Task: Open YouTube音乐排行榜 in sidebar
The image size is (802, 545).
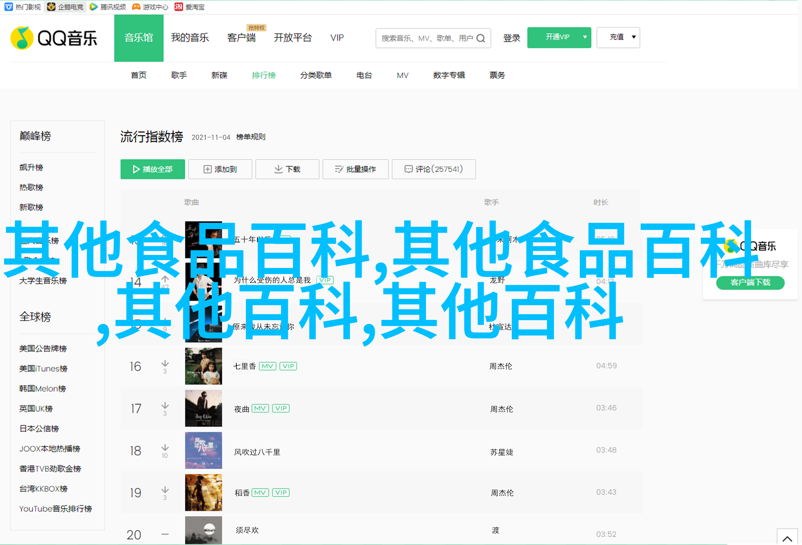Action: [x=56, y=509]
